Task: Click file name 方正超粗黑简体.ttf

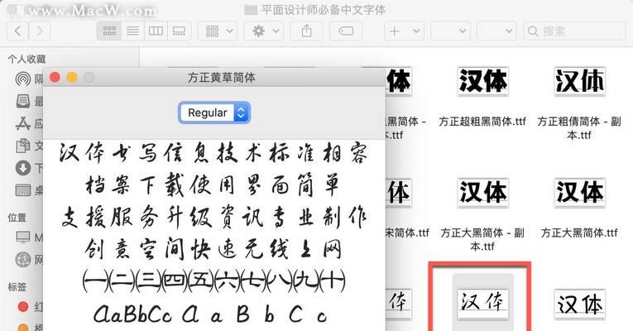Action: (482, 122)
